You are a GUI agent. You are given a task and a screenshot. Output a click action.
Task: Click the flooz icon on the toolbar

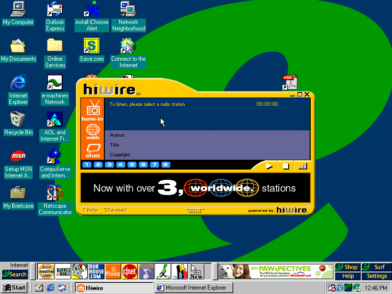113,271
